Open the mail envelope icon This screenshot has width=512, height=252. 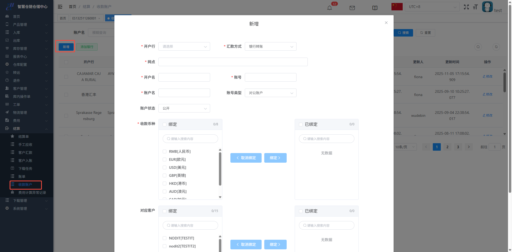pos(352,8)
